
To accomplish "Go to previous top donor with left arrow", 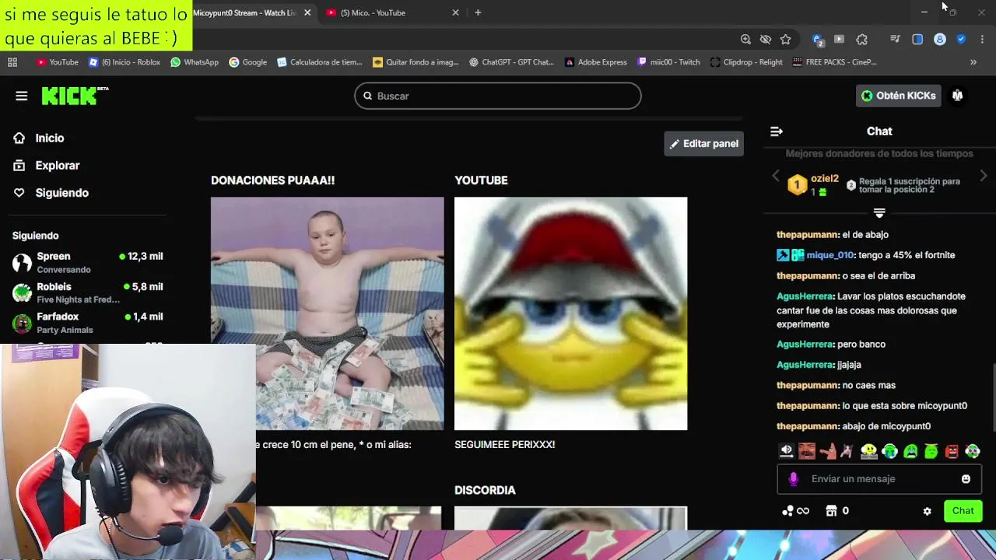I will click(x=775, y=177).
